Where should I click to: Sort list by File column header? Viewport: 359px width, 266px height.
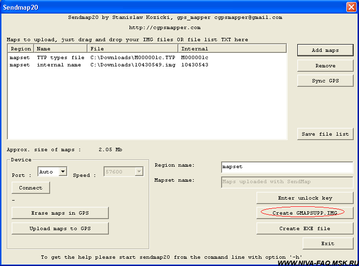click(x=133, y=48)
